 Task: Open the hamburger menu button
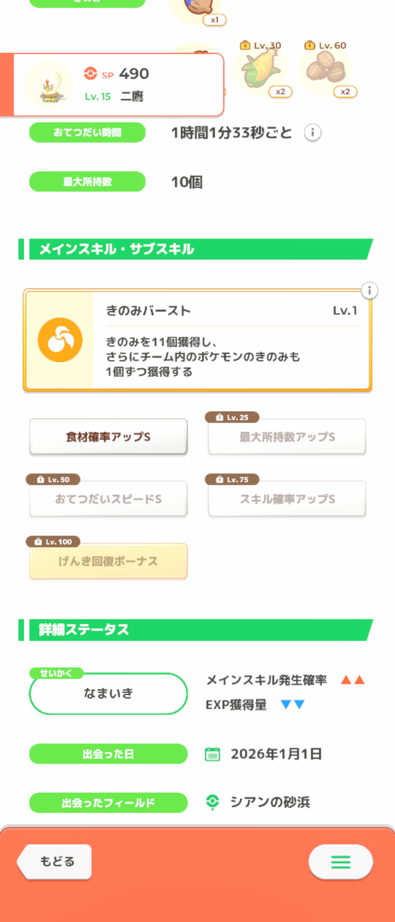(341, 862)
